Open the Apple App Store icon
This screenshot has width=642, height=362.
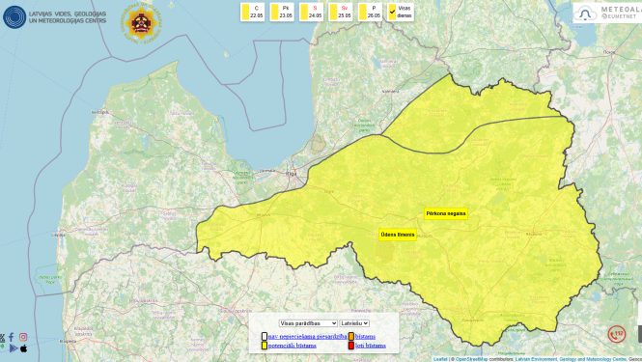[x=24, y=348]
